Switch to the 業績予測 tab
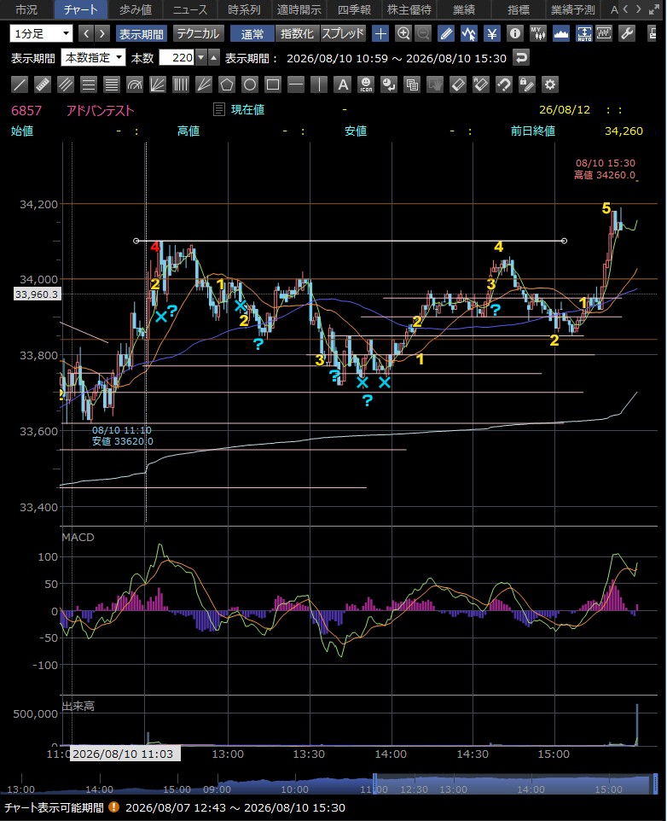667x821 pixels. (x=573, y=9)
